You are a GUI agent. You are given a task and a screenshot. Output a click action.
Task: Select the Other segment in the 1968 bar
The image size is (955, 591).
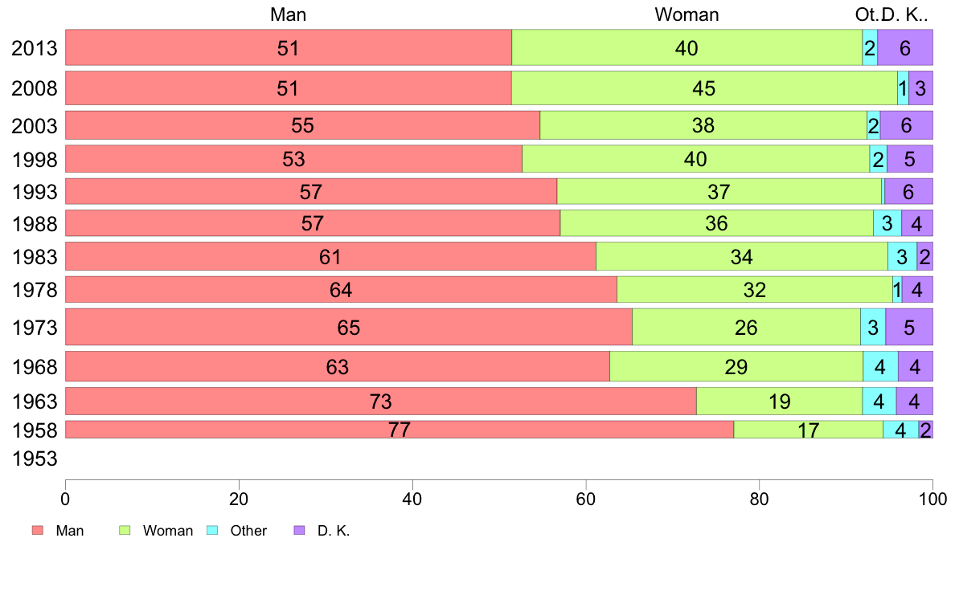(880, 366)
